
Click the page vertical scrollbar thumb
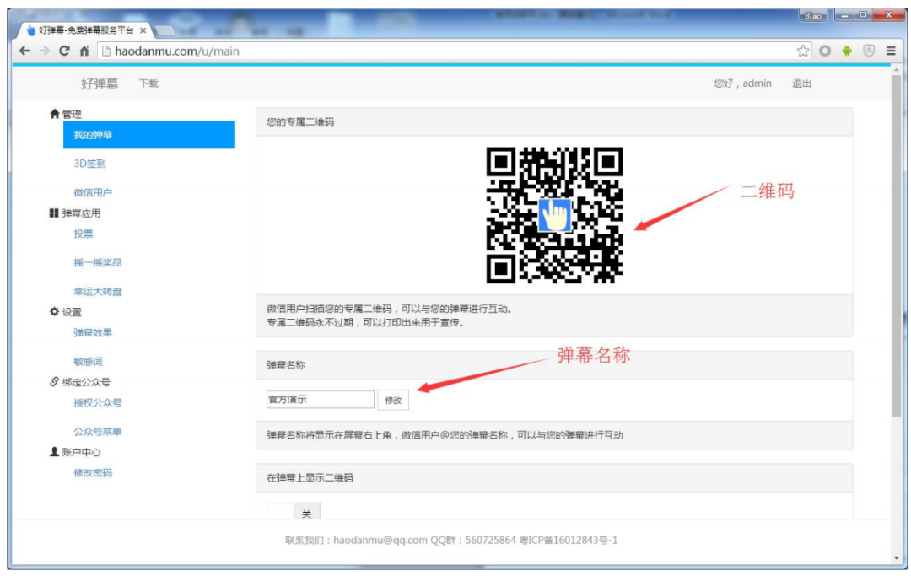897,244
